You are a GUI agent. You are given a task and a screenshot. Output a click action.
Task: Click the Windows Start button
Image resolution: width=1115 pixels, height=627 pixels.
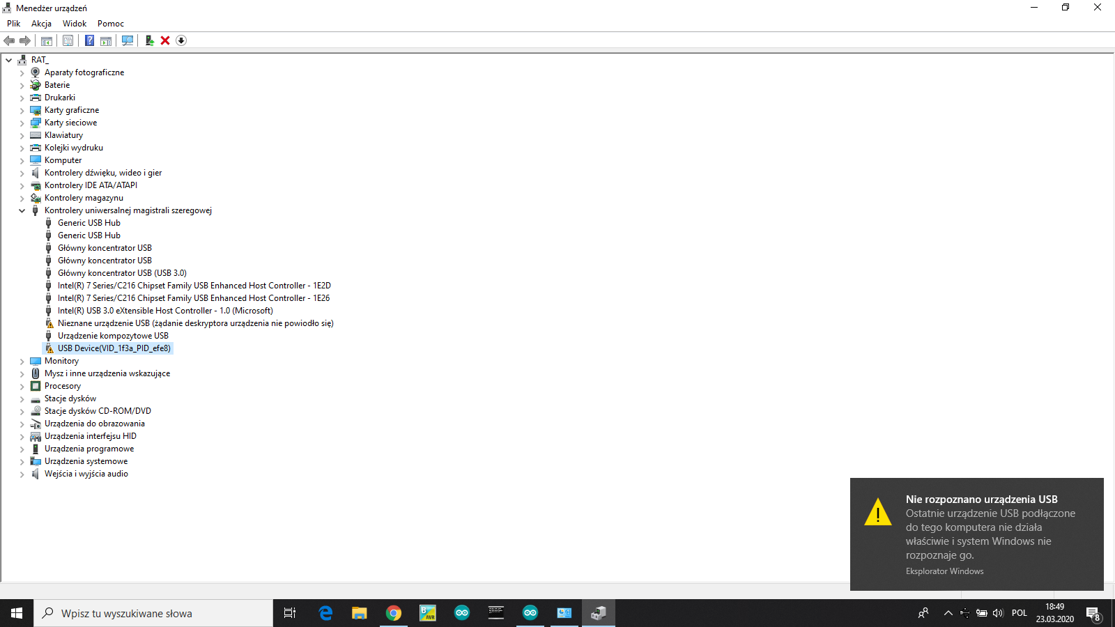click(17, 613)
